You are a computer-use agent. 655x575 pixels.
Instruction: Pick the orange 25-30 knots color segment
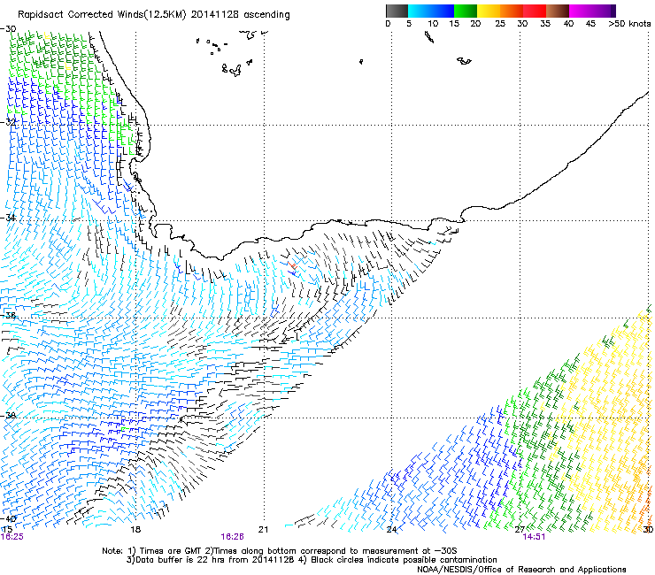coord(512,11)
